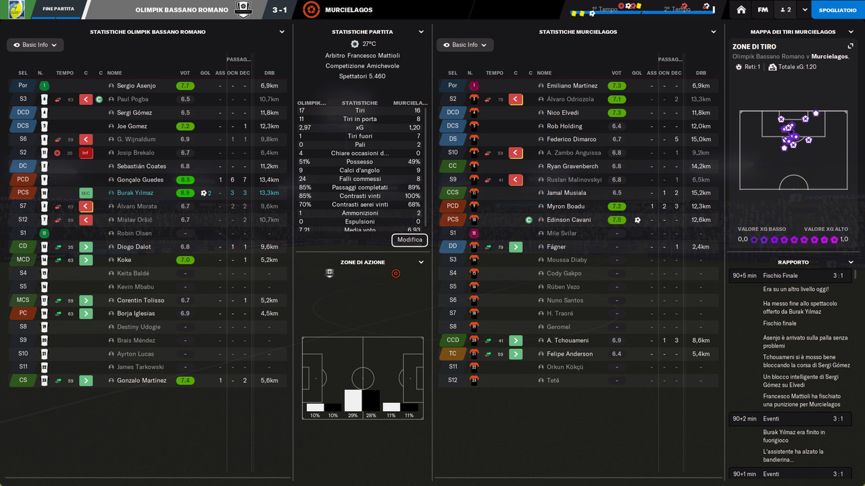Open the managers icon showing 2
The image size is (865, 486).
click(785, 10)
